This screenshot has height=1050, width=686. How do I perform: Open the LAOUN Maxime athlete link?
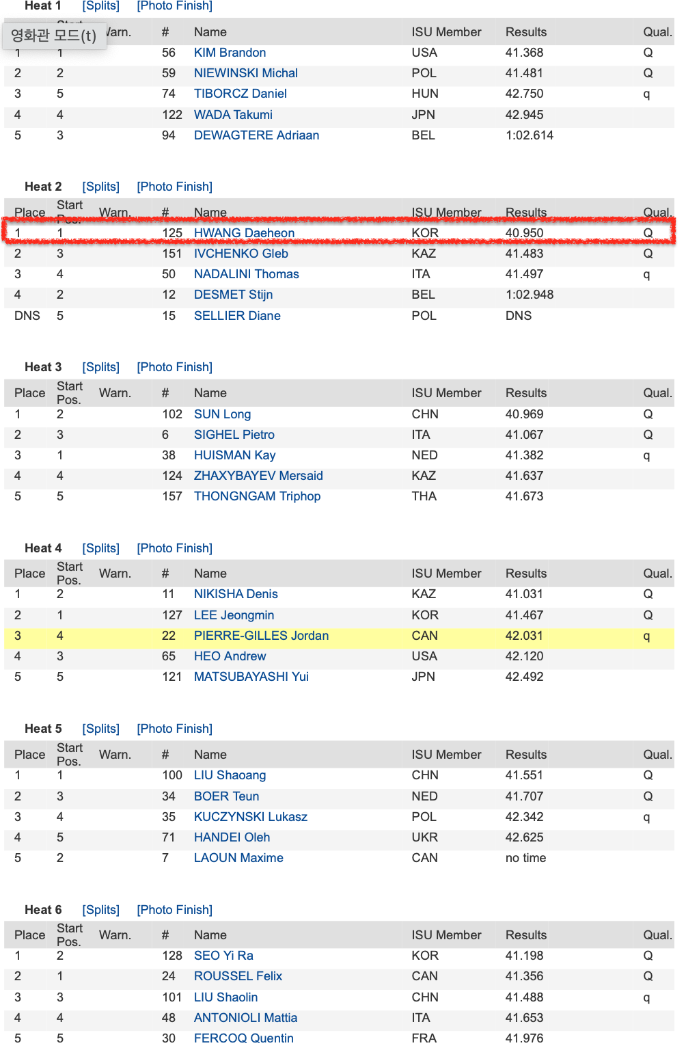tap(238, 858)
